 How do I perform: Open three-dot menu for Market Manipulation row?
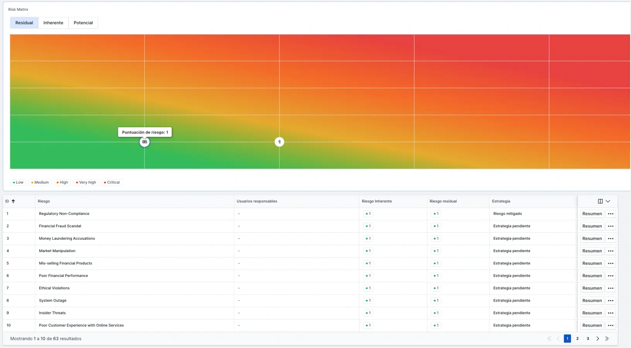tap(611, 251)
